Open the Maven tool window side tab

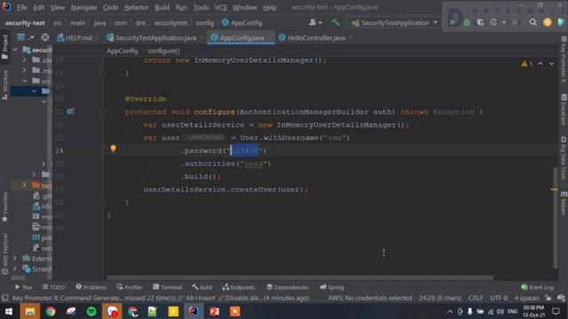point(564,204)
